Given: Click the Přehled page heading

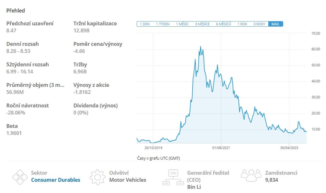Looking at the screenshot, I should 15,11.
